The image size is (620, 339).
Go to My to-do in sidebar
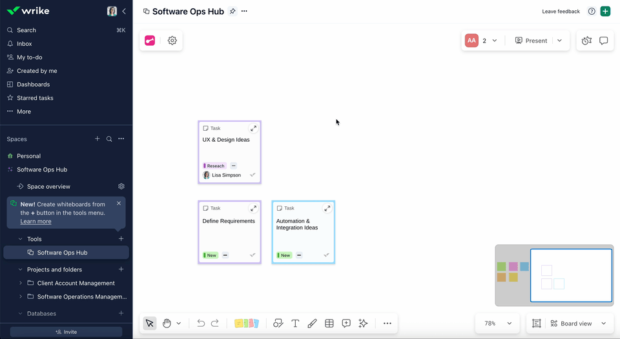(29, 57)
